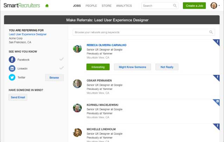224x142 pixels.
Task: Select the Twitter network icon
Action: pos(12,77)
